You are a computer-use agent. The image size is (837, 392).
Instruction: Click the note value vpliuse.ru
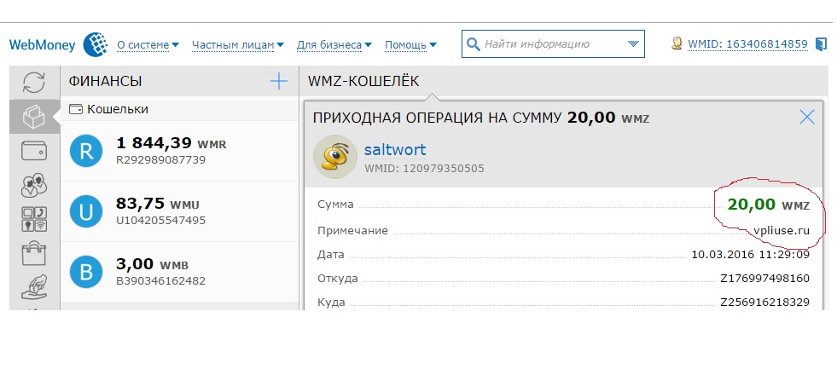pos(782,231)
